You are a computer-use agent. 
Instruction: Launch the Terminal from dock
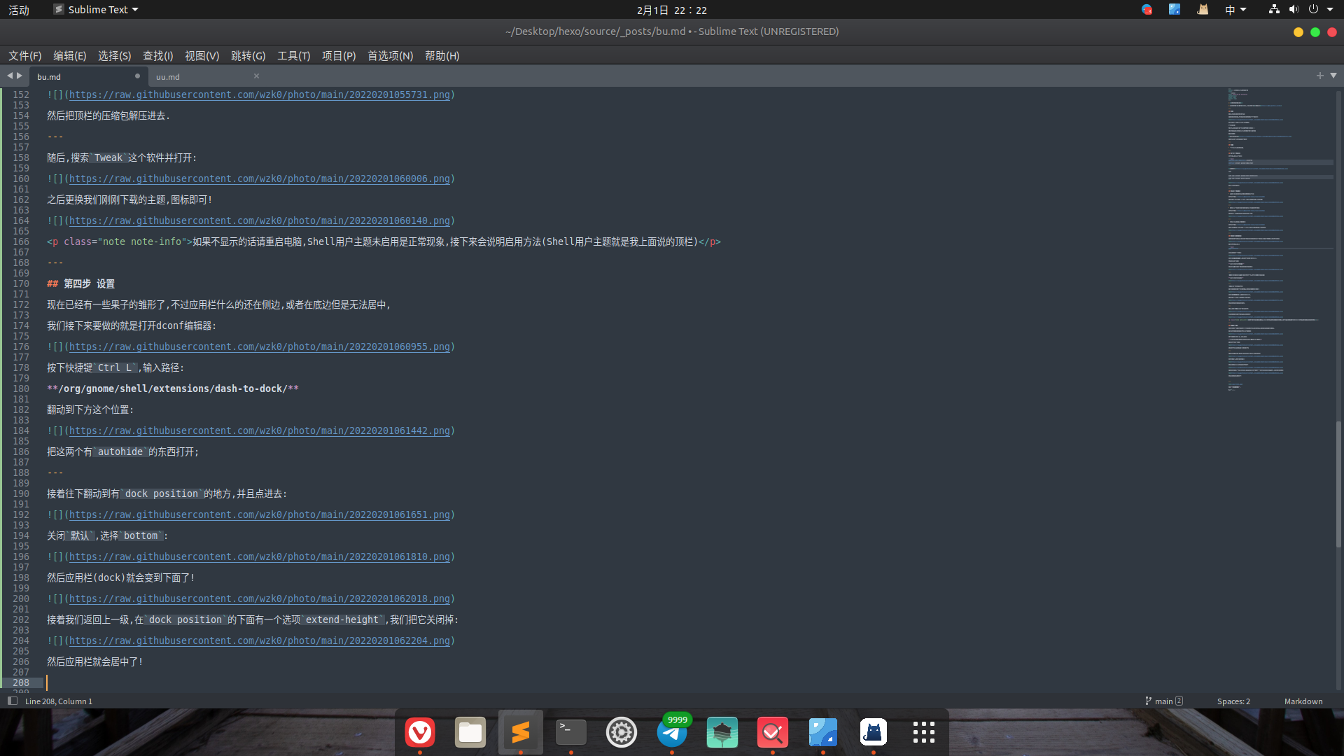point(571,732)
